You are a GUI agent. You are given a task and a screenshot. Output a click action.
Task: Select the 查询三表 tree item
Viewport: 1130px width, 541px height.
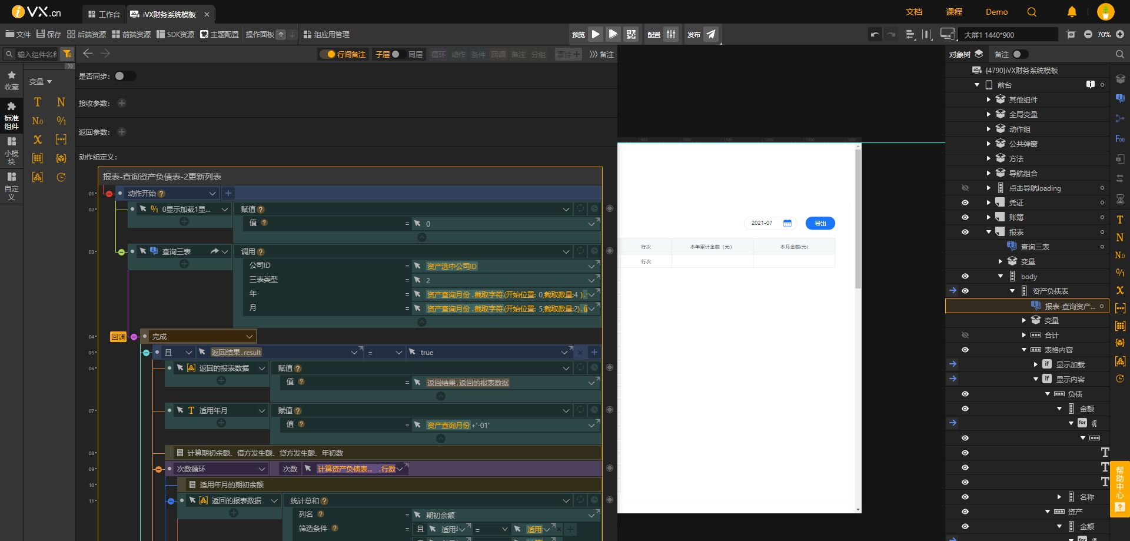point(1035,247)
